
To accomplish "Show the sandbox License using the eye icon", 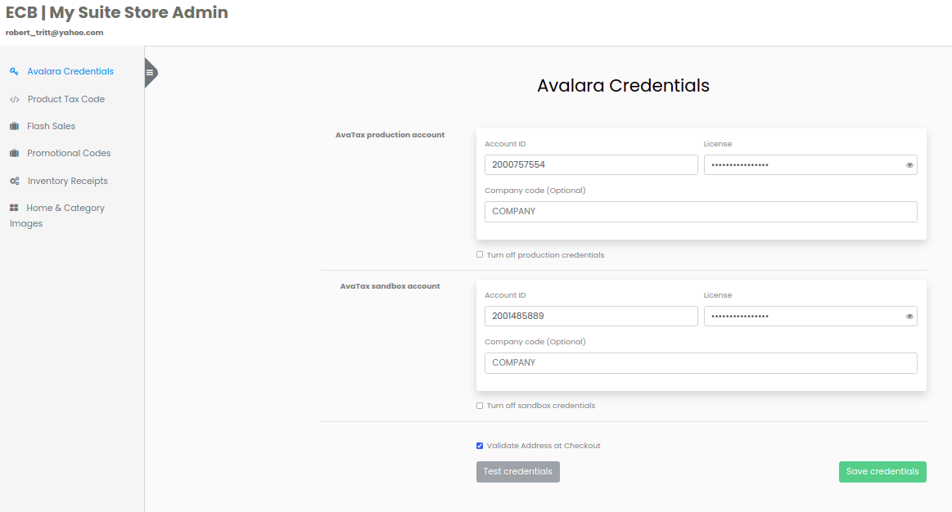I will pyautogui.click(x=909, y=316).
